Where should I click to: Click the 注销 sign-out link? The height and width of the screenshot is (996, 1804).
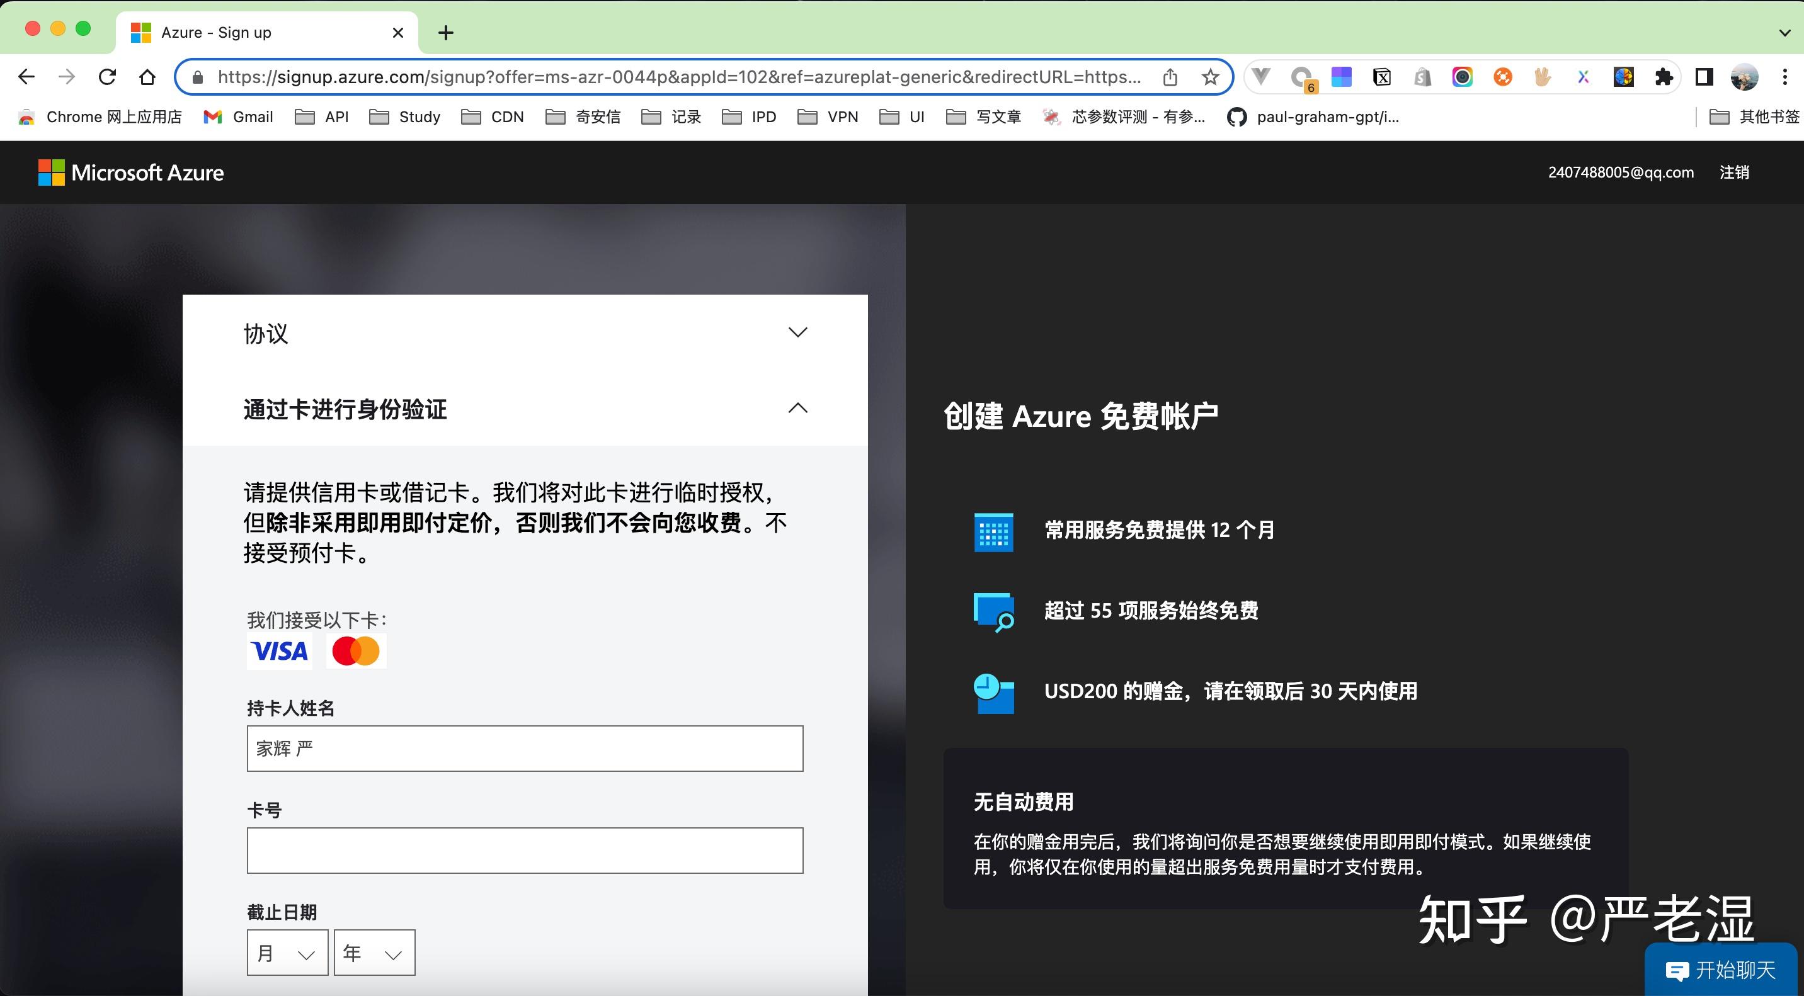pos(1733,172)
